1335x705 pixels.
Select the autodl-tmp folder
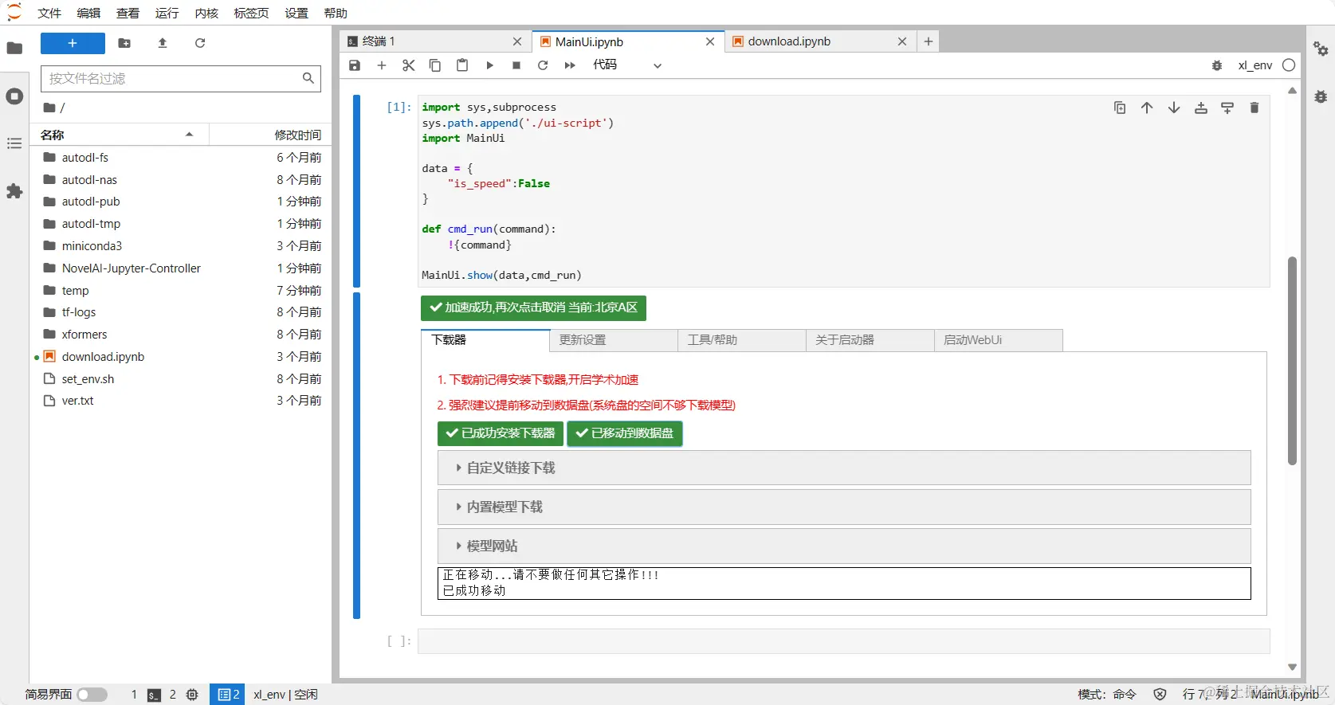point(182,224)
